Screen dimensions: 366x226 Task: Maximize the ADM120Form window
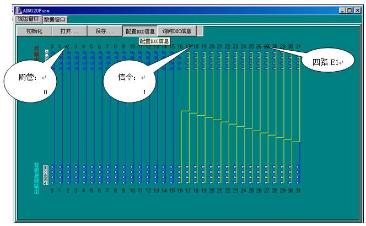point(349,10)
